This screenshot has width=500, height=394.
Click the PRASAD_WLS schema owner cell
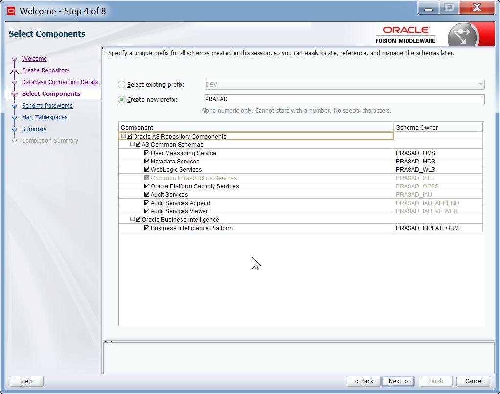[x=438, y=170]
